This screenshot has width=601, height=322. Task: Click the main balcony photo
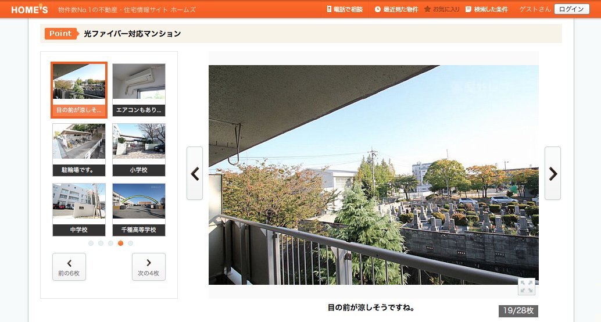(x=374, y=175)
